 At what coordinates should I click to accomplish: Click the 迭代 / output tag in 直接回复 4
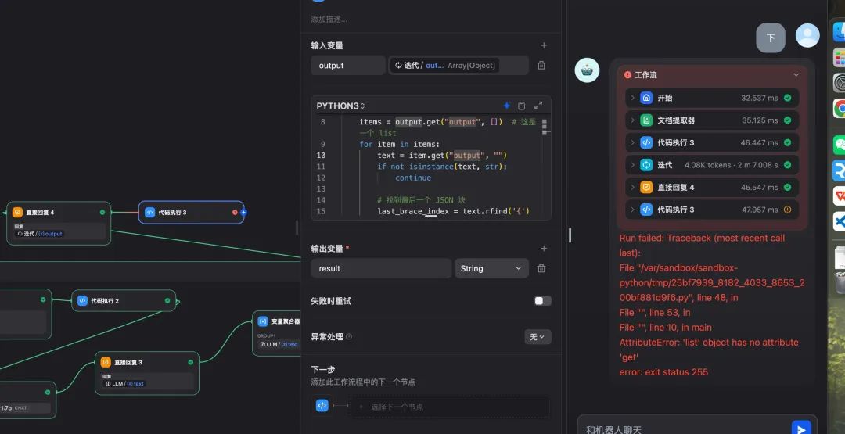click(x=39, y=234)
